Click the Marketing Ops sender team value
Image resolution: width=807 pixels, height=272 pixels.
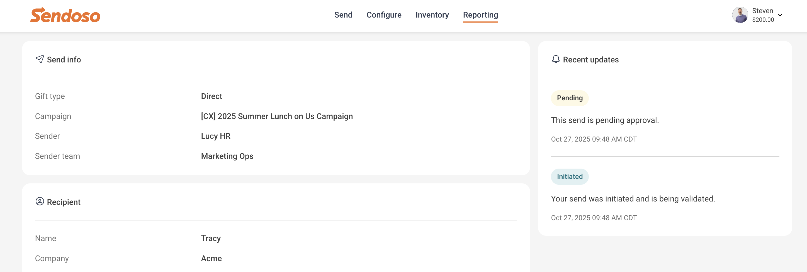pos(227,156)
